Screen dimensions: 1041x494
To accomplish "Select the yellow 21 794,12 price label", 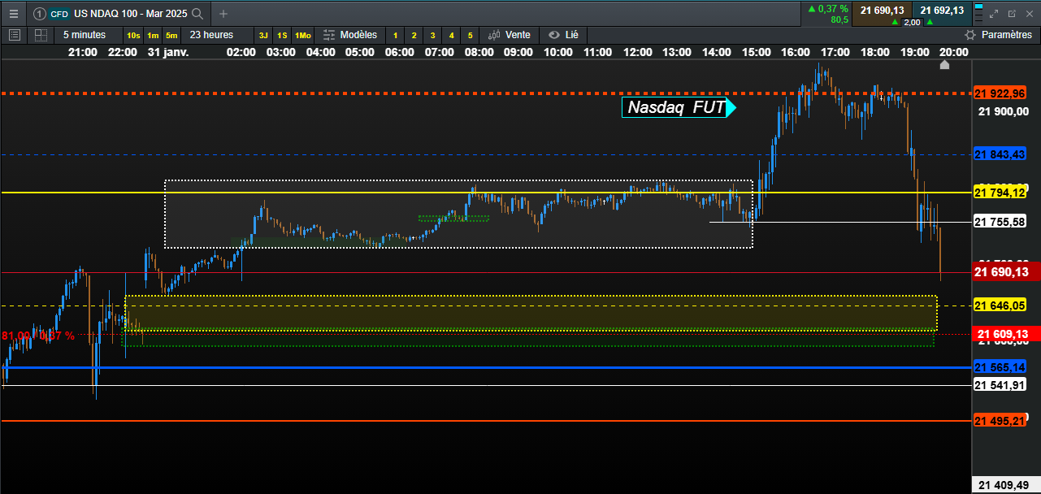I will click(1000, 193).
